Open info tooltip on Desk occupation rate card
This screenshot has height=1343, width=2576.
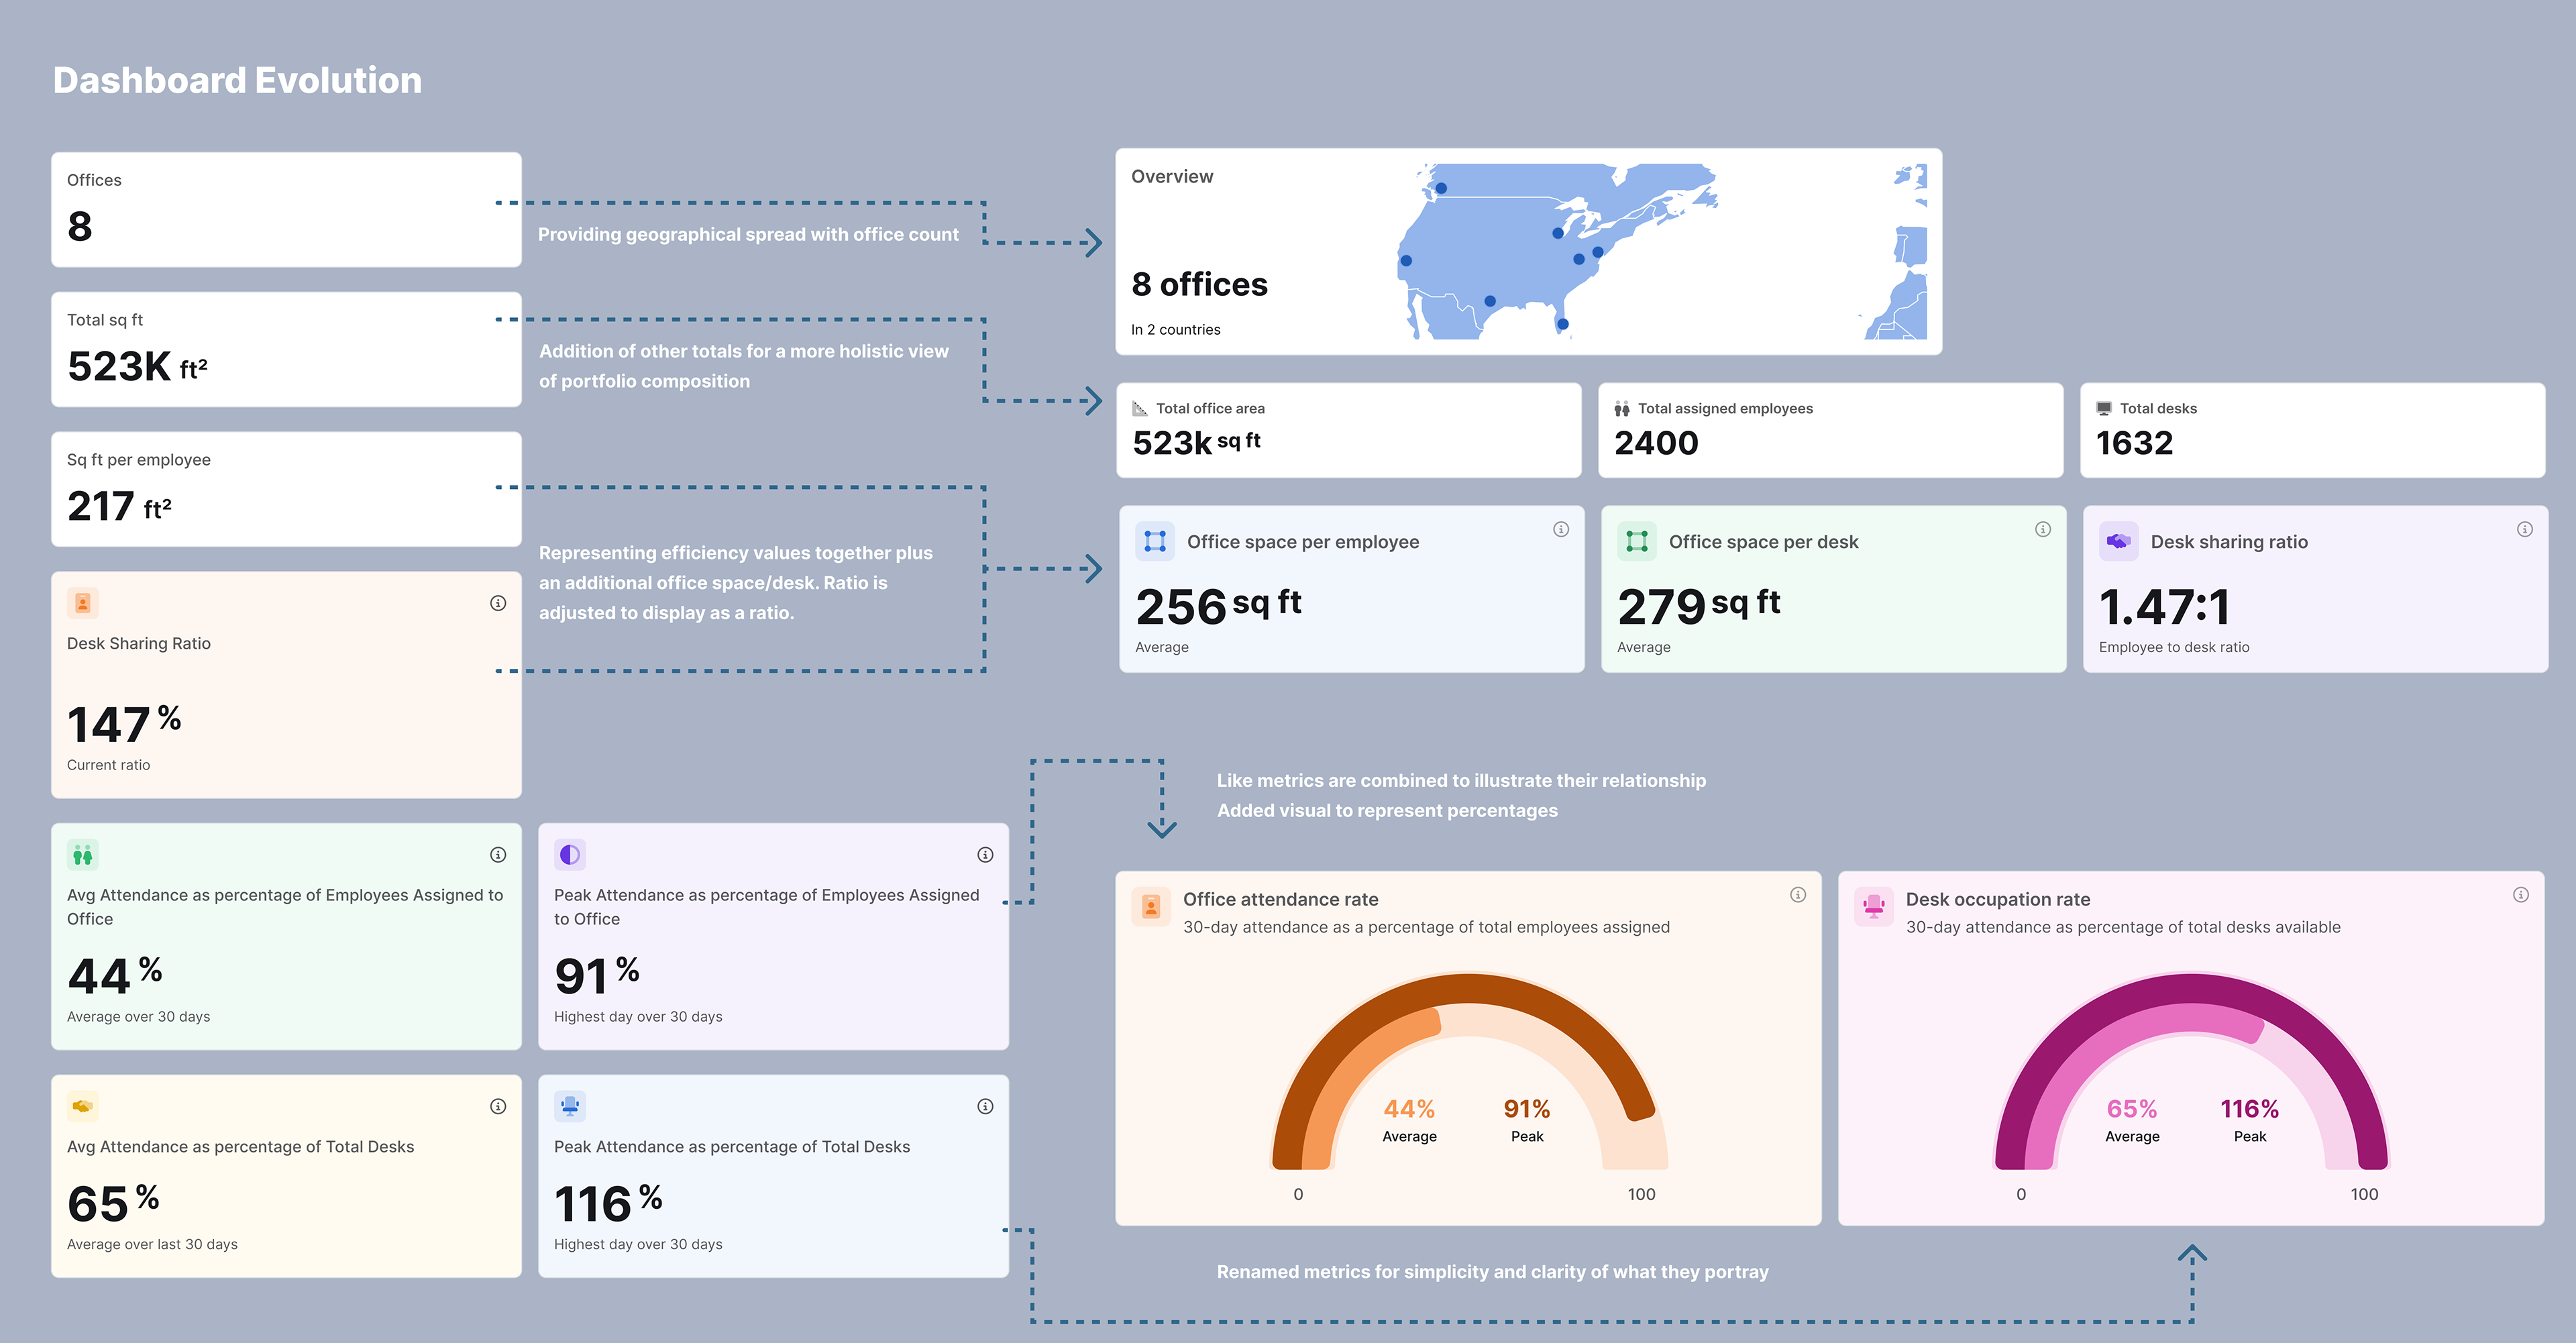(x=2520, y=895)
